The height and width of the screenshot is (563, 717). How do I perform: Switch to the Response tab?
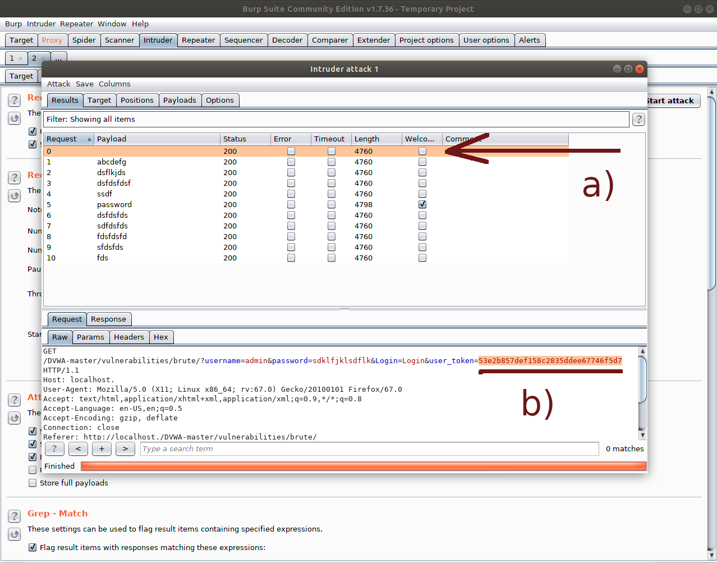pos(108,319)
